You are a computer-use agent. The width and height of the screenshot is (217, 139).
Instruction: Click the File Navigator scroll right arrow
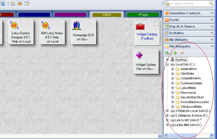pyautogui.click(x=211, y=135)
